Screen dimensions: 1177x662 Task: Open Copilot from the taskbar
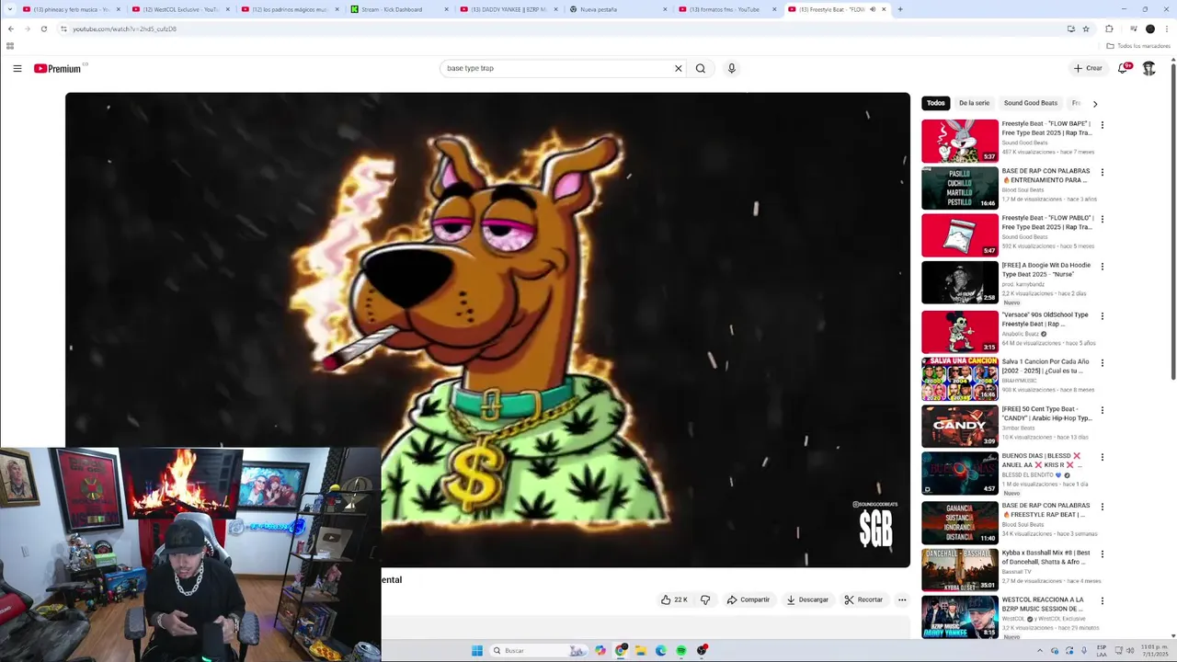[x=600, y=651]
